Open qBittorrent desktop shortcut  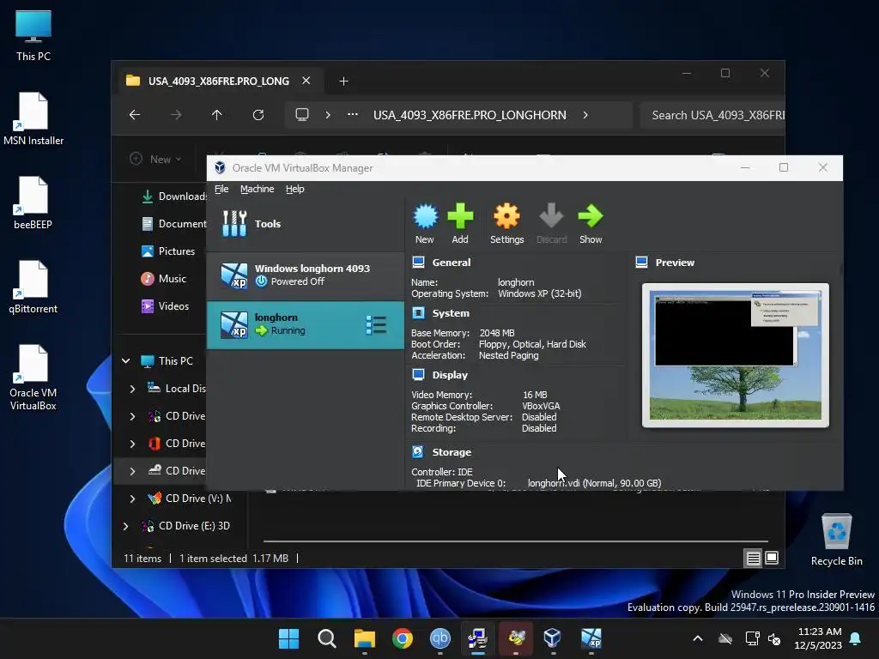click(33, 287)
